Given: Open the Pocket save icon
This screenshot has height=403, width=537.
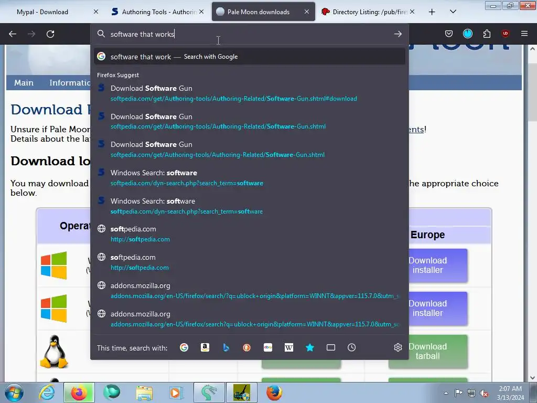Looking at the screenshot, I should coord(449,34).
